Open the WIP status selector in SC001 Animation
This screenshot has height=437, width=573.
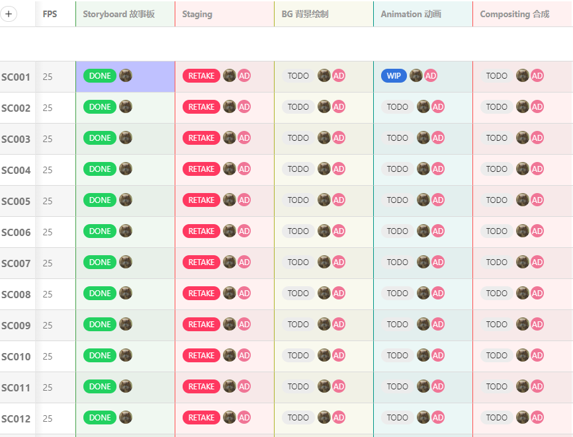(394, 75)
